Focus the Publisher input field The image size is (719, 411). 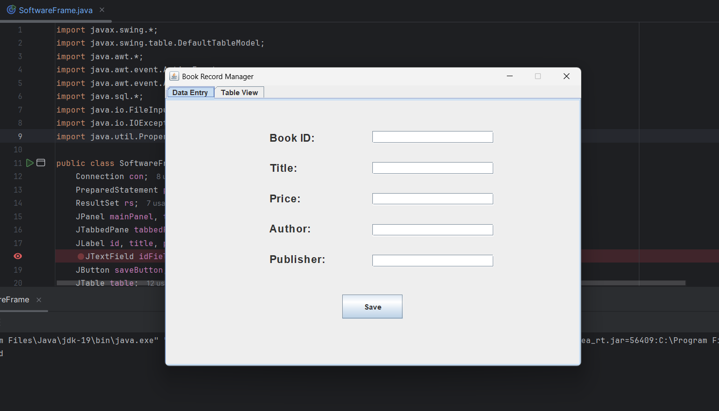coord(433,261)
